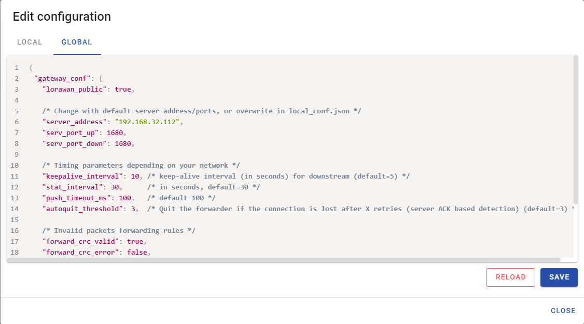Click the "forward_crc_valid" key
The width and height of the screenshot is (584, 324).
(80, 242)
